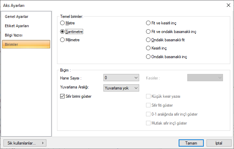Select Fit ve kesirli inç option
This screenshot has height=149, width=234.
click(x=148, y=23)
